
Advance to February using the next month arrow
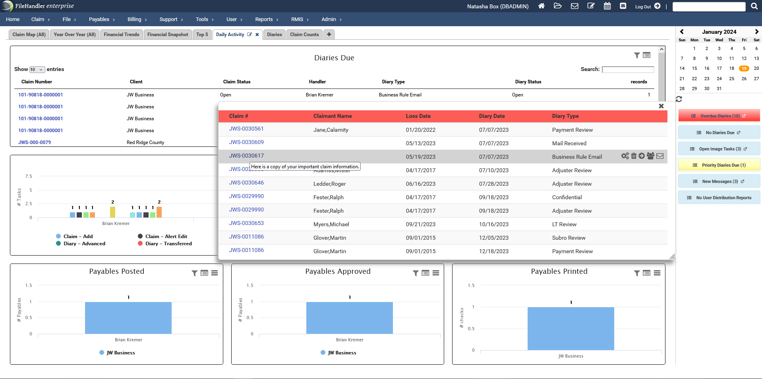[x=756, y=31]
